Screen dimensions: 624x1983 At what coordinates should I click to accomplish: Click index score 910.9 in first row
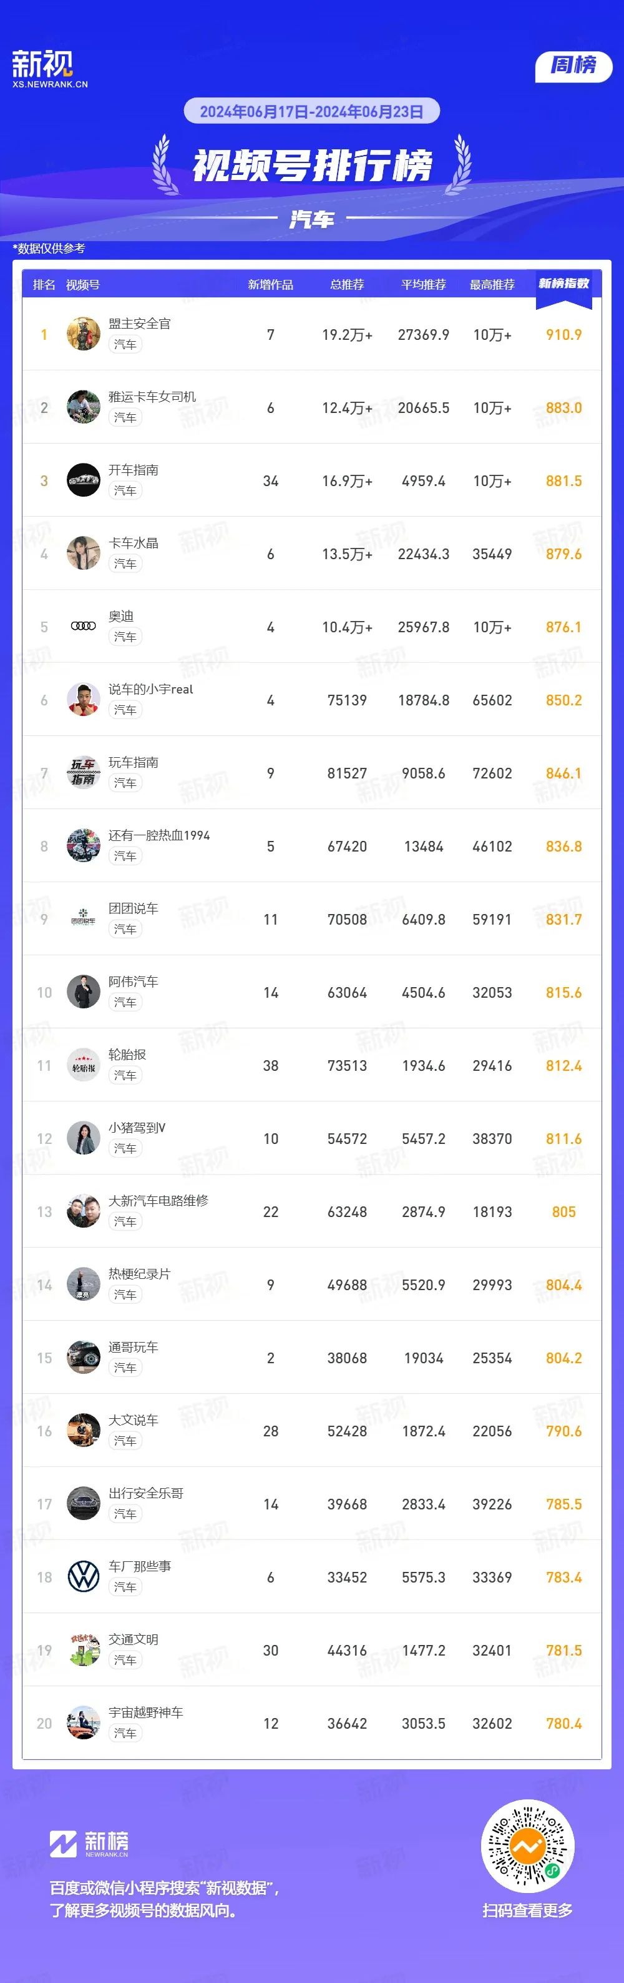point(563,334)
